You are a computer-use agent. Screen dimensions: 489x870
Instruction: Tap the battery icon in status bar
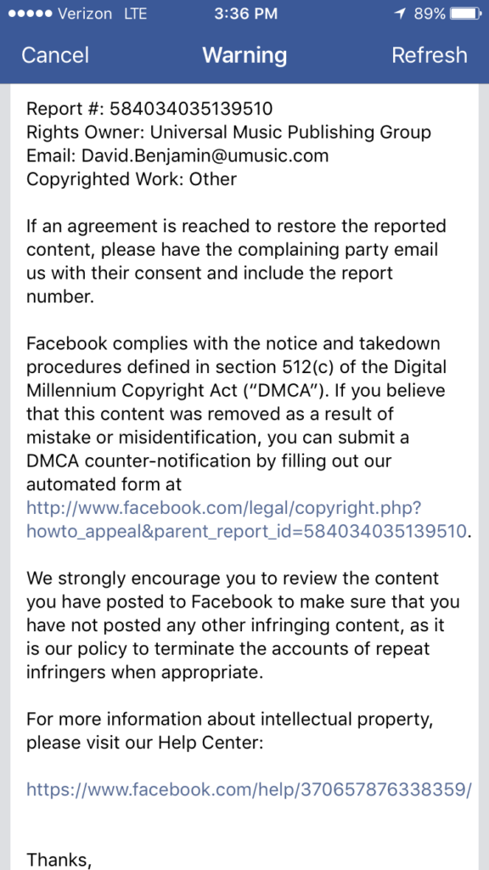coord(465,14)
